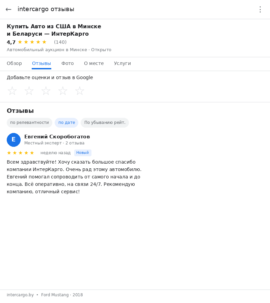Rate five stars in Google review
The image size is (270, 303).
(80, 91)
